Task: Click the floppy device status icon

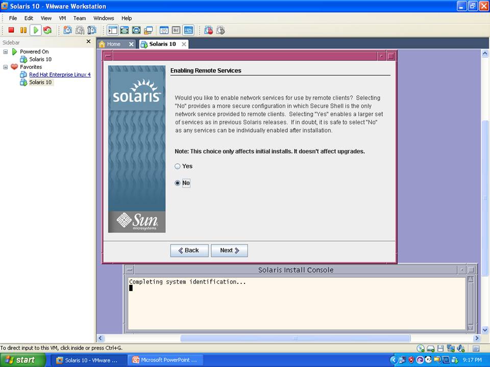Action: click(x=440, y=348)
